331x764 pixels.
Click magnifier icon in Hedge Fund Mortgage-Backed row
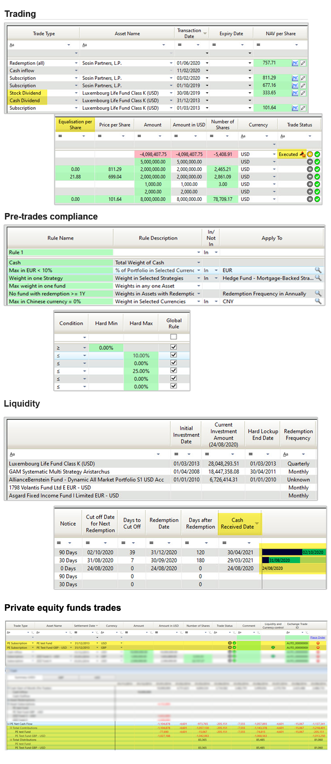pyautogui.click(x=318, y=278)
